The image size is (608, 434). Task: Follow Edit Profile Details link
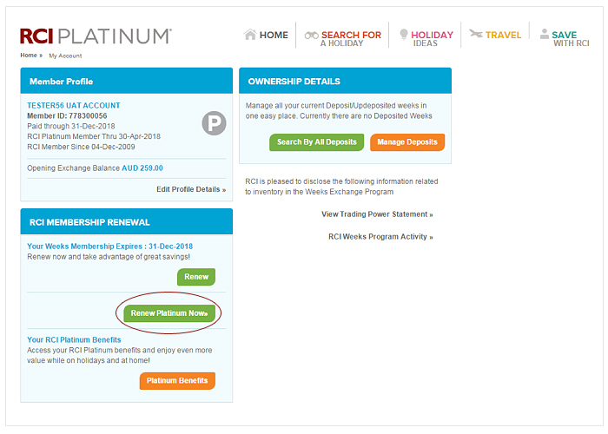pyautogui.click(x=191, y=189)
